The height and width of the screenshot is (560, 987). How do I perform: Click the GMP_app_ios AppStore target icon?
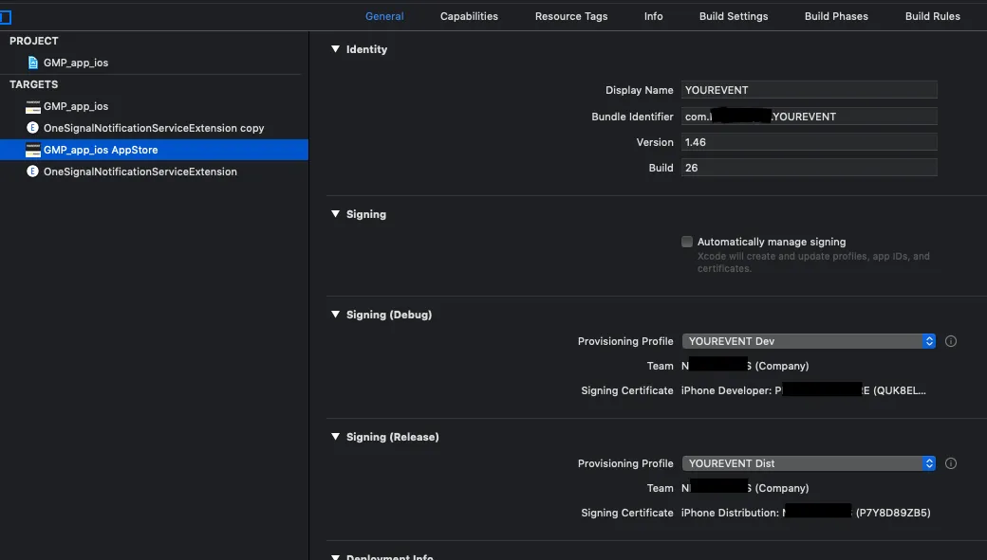[x=32, y=150]
